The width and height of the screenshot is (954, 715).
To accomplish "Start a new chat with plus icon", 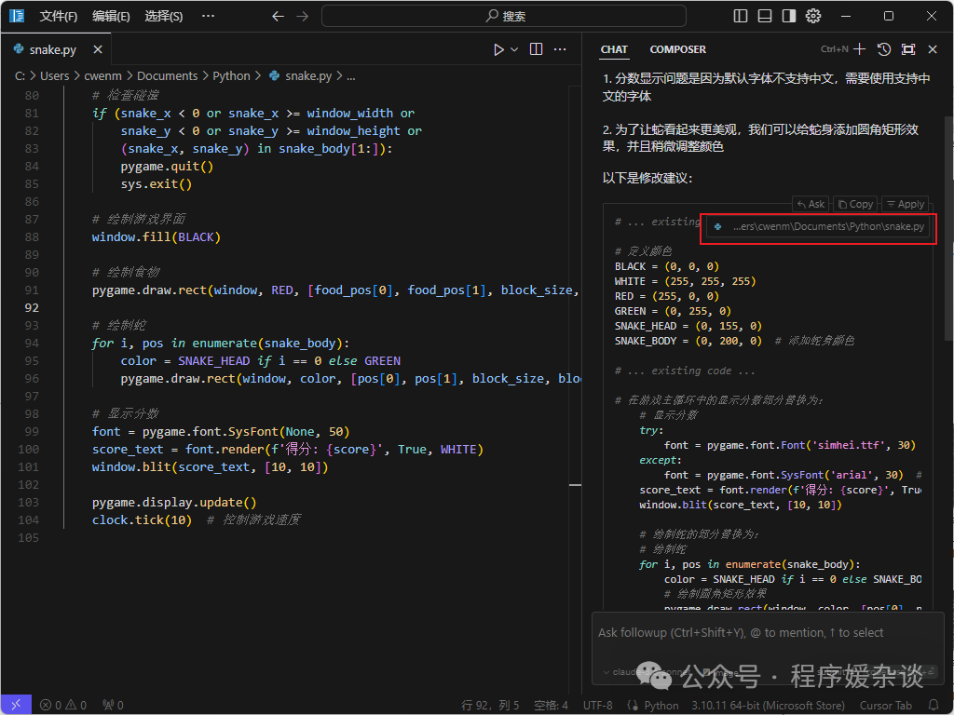I will pyautogui.click(x=859, y=49).
